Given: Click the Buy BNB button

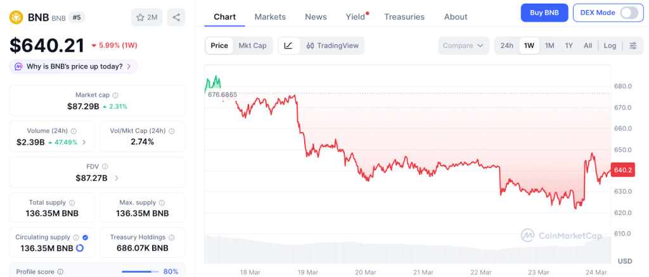Looking at the screenshot, I should click(544, 13).
